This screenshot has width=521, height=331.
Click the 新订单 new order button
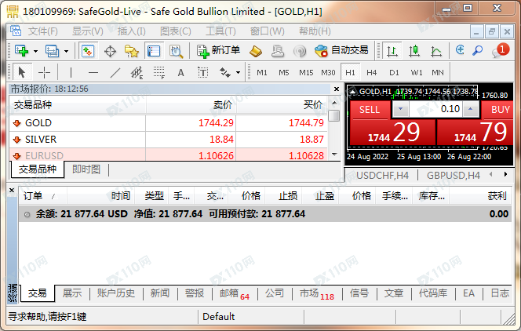pyautogui.click(x=218, y=51)
